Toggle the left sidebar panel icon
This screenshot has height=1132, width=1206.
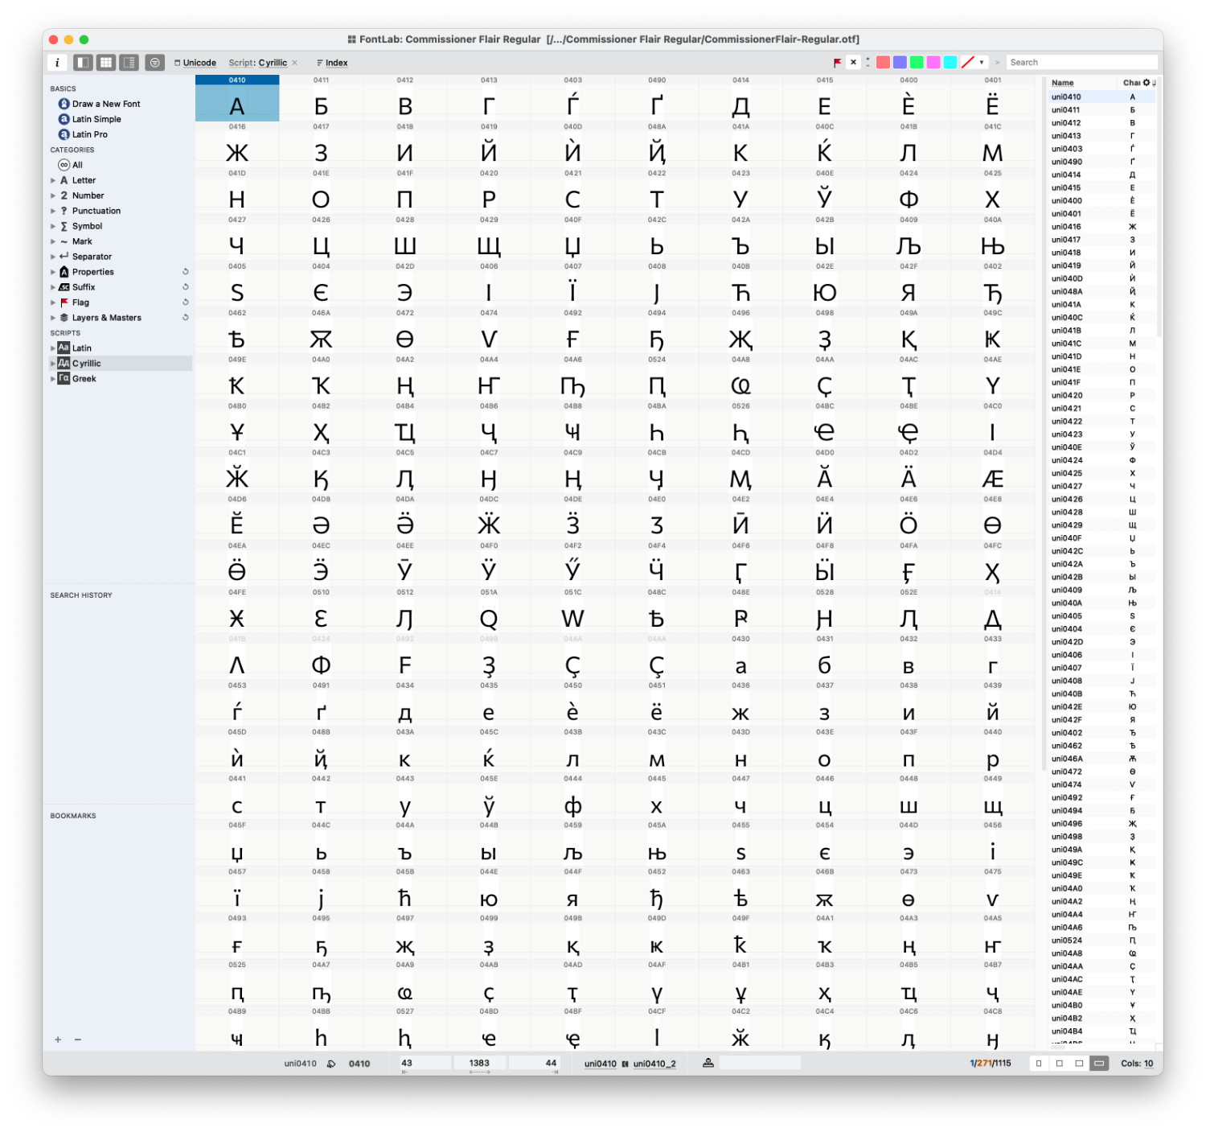(83, 62)
